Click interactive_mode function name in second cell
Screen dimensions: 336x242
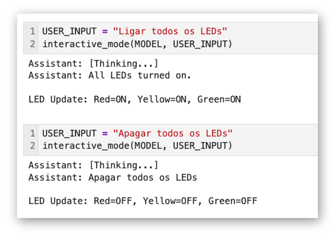point(86,146)
